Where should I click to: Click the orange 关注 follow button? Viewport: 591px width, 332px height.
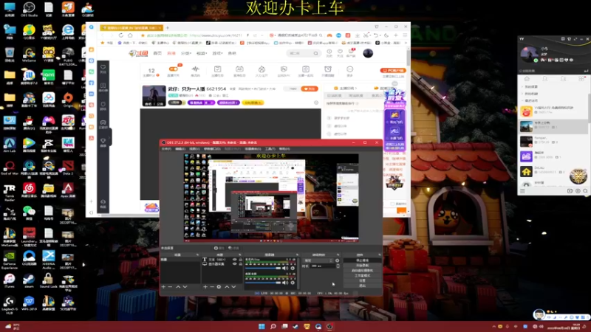click(x=310, y=89)
